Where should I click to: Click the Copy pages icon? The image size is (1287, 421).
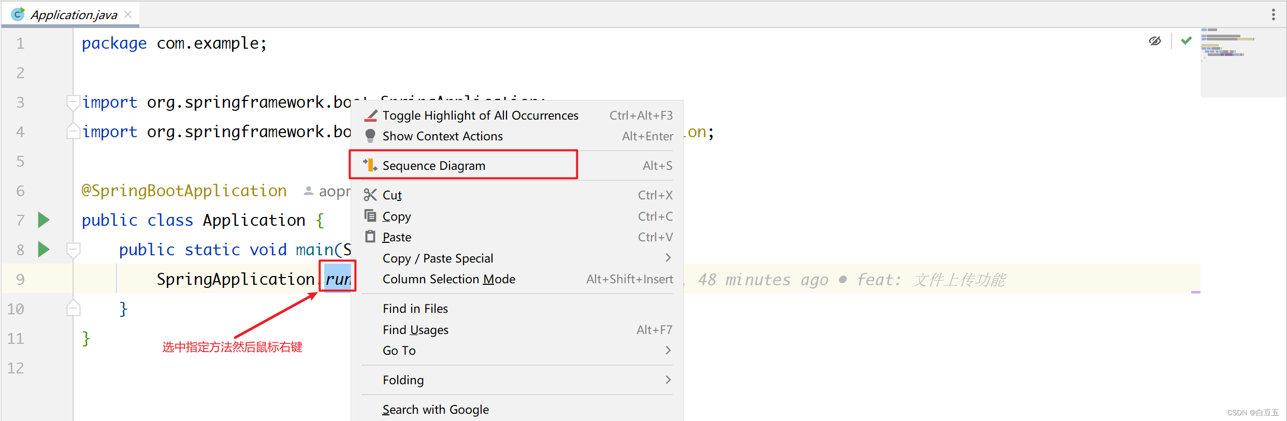[370, 215]
